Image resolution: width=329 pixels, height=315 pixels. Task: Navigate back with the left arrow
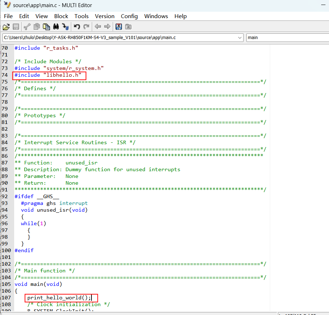pos(98,27)
